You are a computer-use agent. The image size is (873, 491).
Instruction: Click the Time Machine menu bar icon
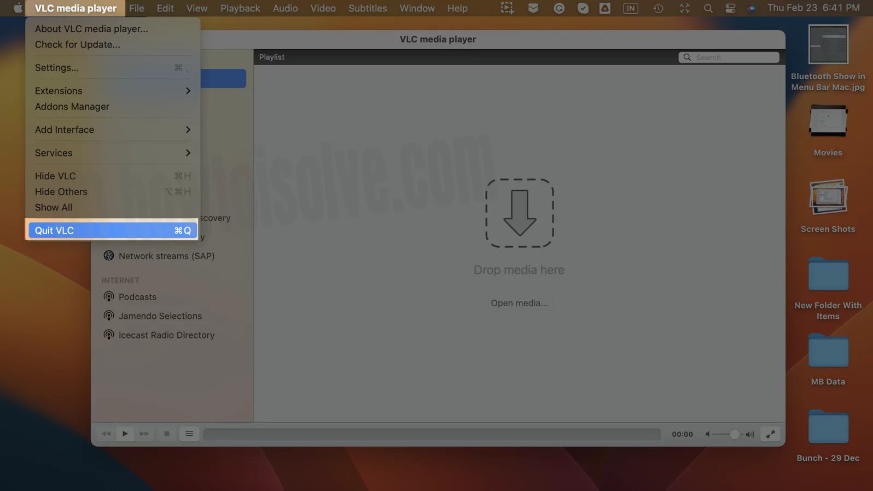[x=659, y=8]
